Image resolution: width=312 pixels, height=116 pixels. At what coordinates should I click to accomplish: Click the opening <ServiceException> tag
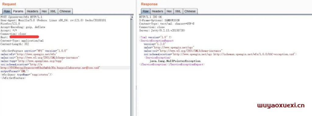(x=158, y=58)
